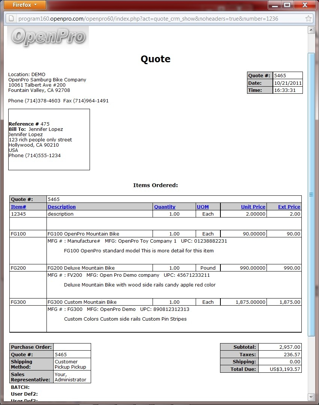The image size is (319, 405).
Task: Click the Ext Price header link
Action: point(289,207)
